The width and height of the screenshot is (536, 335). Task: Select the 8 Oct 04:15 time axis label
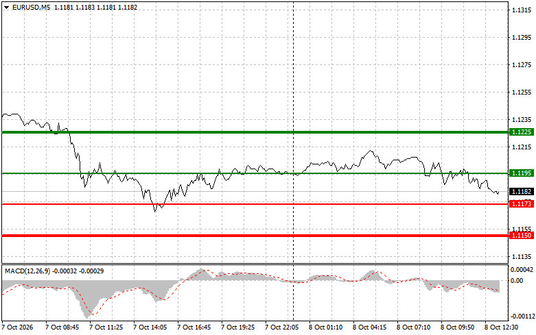pos(369,327)
